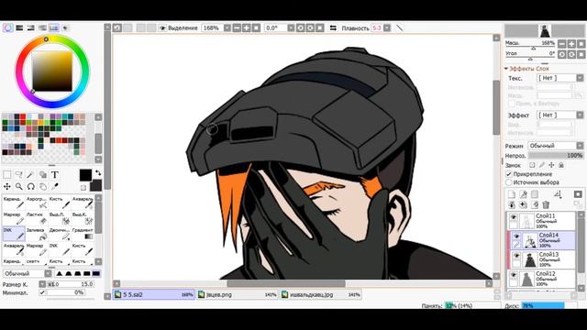
Task: Choose the Выд.Л. selection pen tool
Action: click(60, 218)
